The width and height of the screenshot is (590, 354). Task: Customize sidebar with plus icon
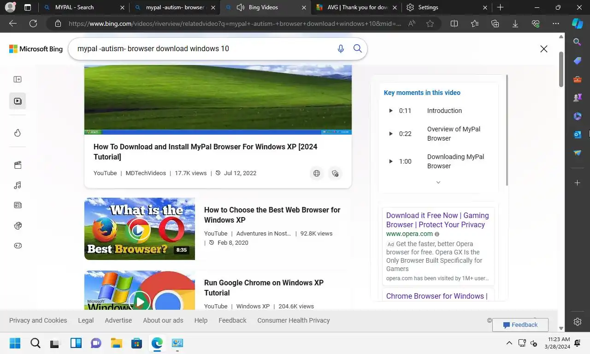[x=577, y=183]
